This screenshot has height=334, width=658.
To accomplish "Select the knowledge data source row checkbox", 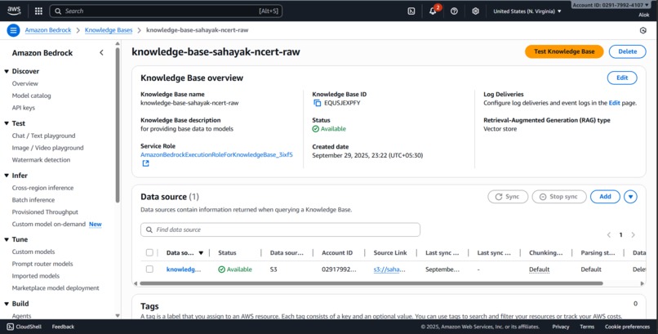I will click(x=149, y=269).
